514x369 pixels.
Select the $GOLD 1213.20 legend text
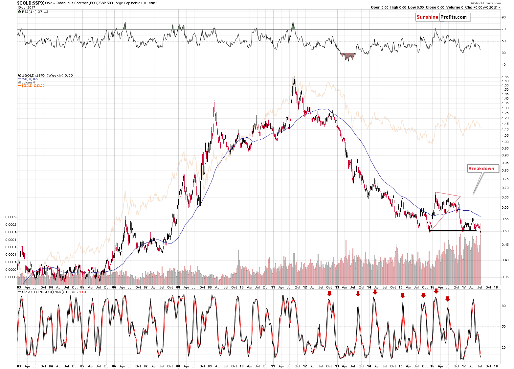coord(33,85)
